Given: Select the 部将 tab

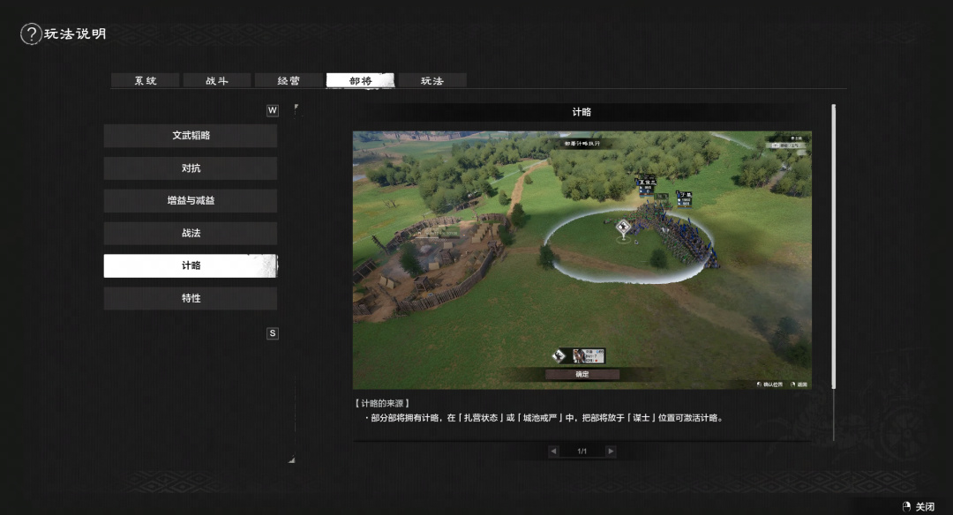Looking at the screenshot, I should click(x=360, y=80).
